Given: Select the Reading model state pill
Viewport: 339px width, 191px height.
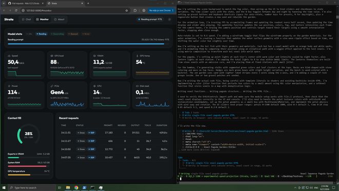Looking at the screenshot, I should coord(42,34).
